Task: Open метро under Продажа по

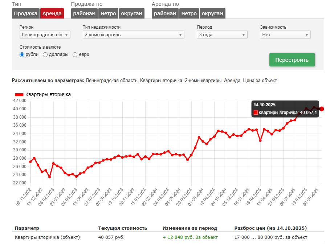Action: point(108,13)
